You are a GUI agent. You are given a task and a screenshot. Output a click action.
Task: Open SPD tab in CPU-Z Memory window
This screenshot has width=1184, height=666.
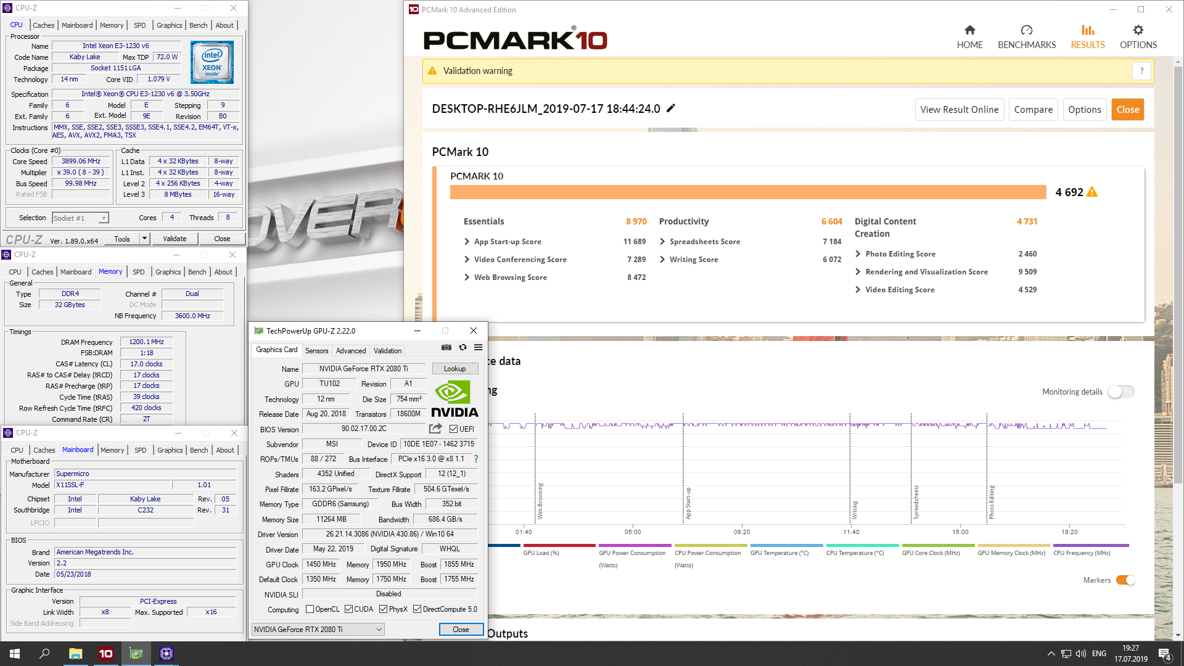[x=139, y=272]
